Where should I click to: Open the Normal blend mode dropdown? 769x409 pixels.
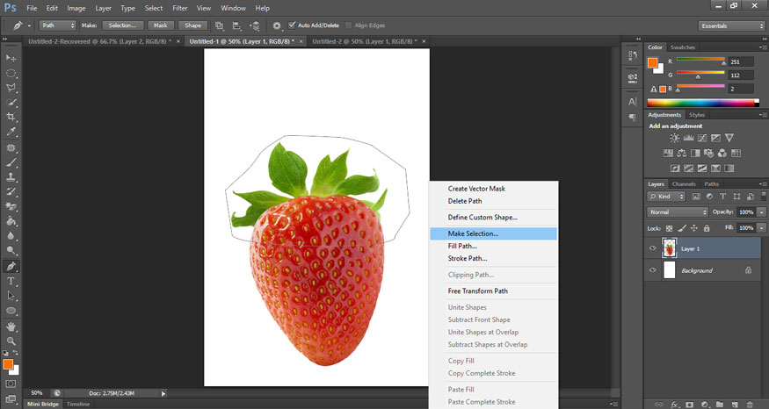click(678, 212)
